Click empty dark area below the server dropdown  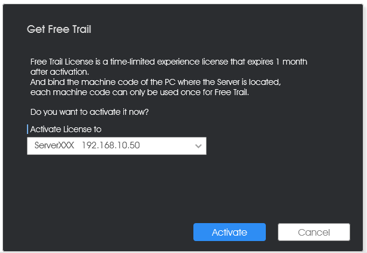coord(117,187)
